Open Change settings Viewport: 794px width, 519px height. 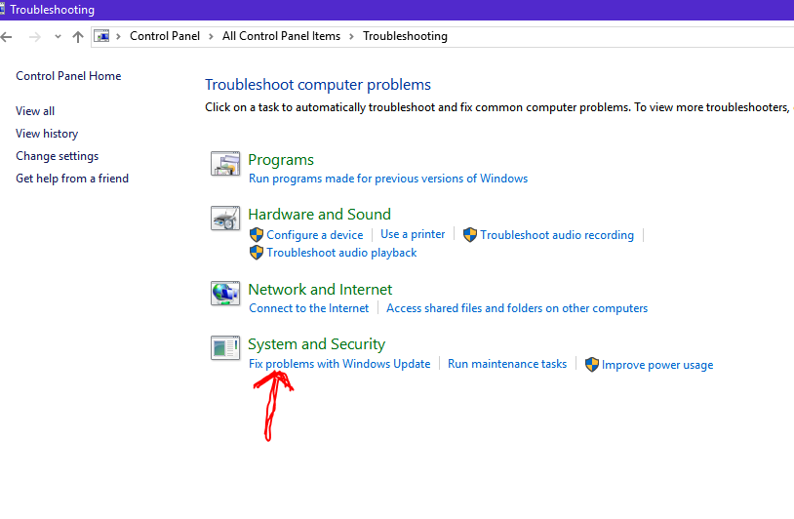coord(58,156)
